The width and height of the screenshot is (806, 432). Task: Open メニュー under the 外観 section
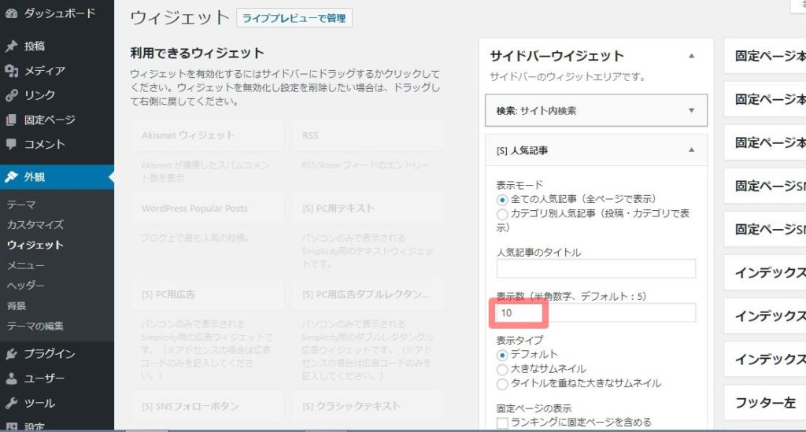click(25, 265)
